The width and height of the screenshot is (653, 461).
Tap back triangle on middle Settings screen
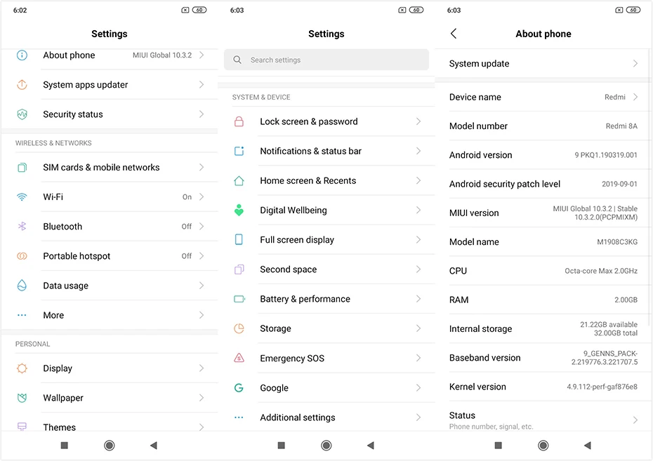coord(370,446)
